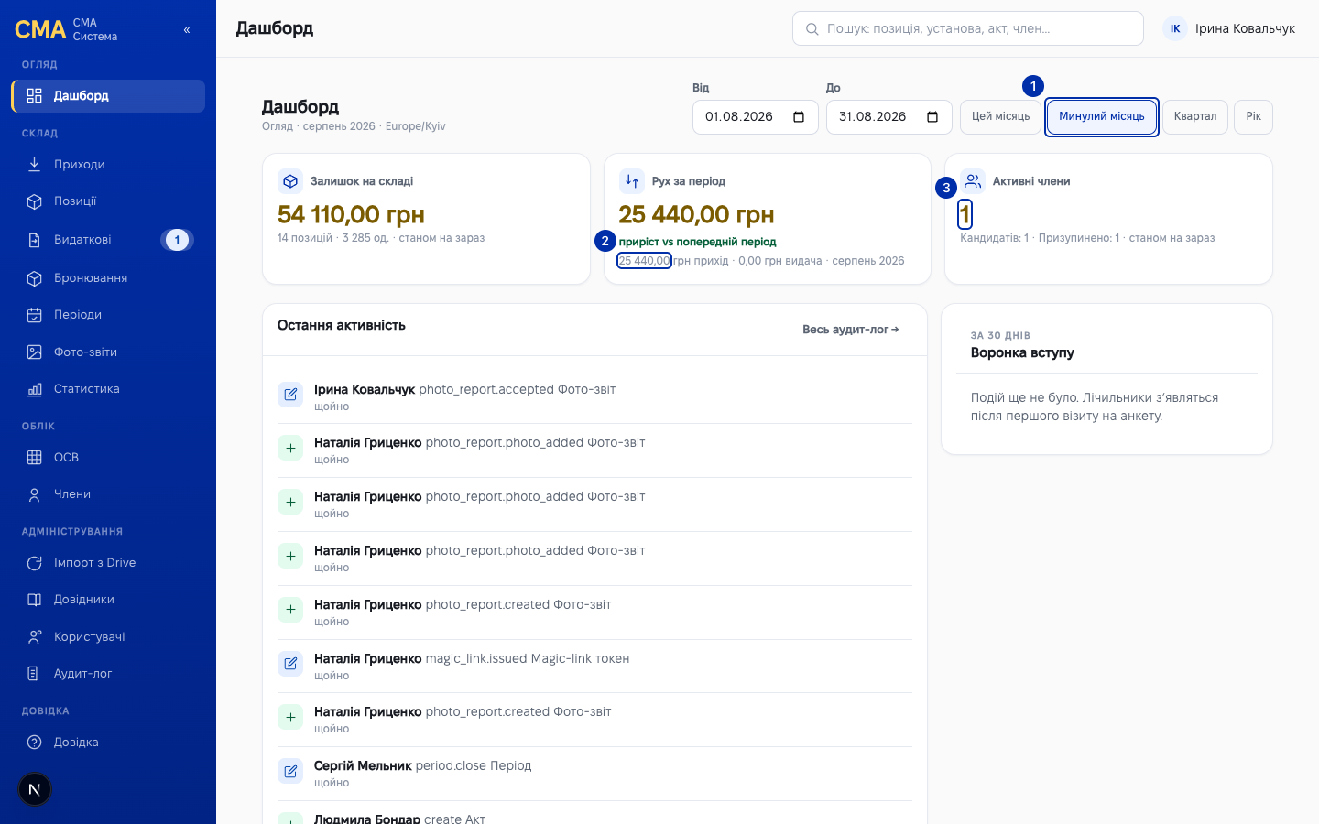Click the Користувачі users icon
This screenshot has height=824, width=1319.
(34, 637)
